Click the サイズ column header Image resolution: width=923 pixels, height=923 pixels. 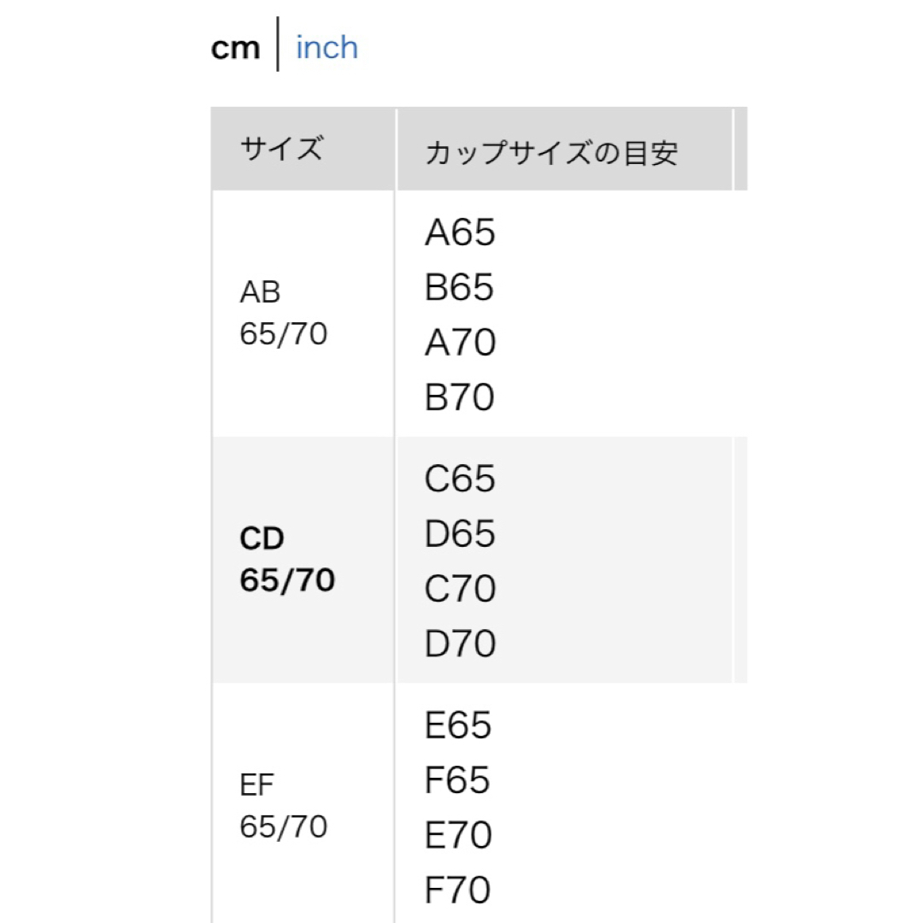tap(303, 149)
